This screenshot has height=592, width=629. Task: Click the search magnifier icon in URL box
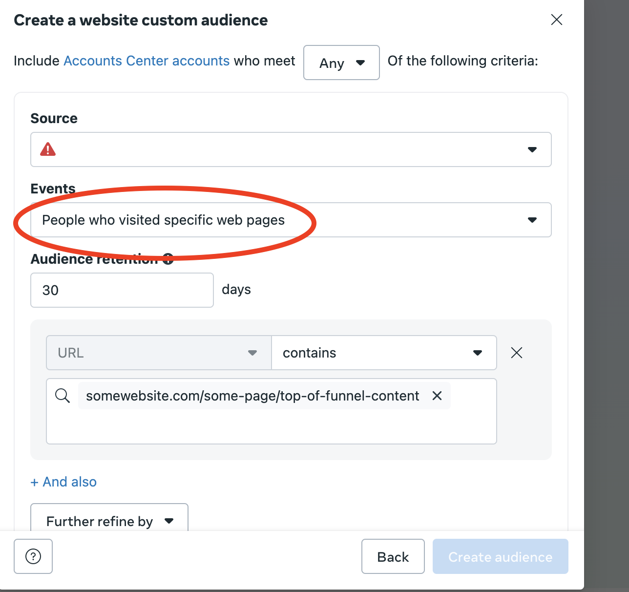click(x=63, y=396)
